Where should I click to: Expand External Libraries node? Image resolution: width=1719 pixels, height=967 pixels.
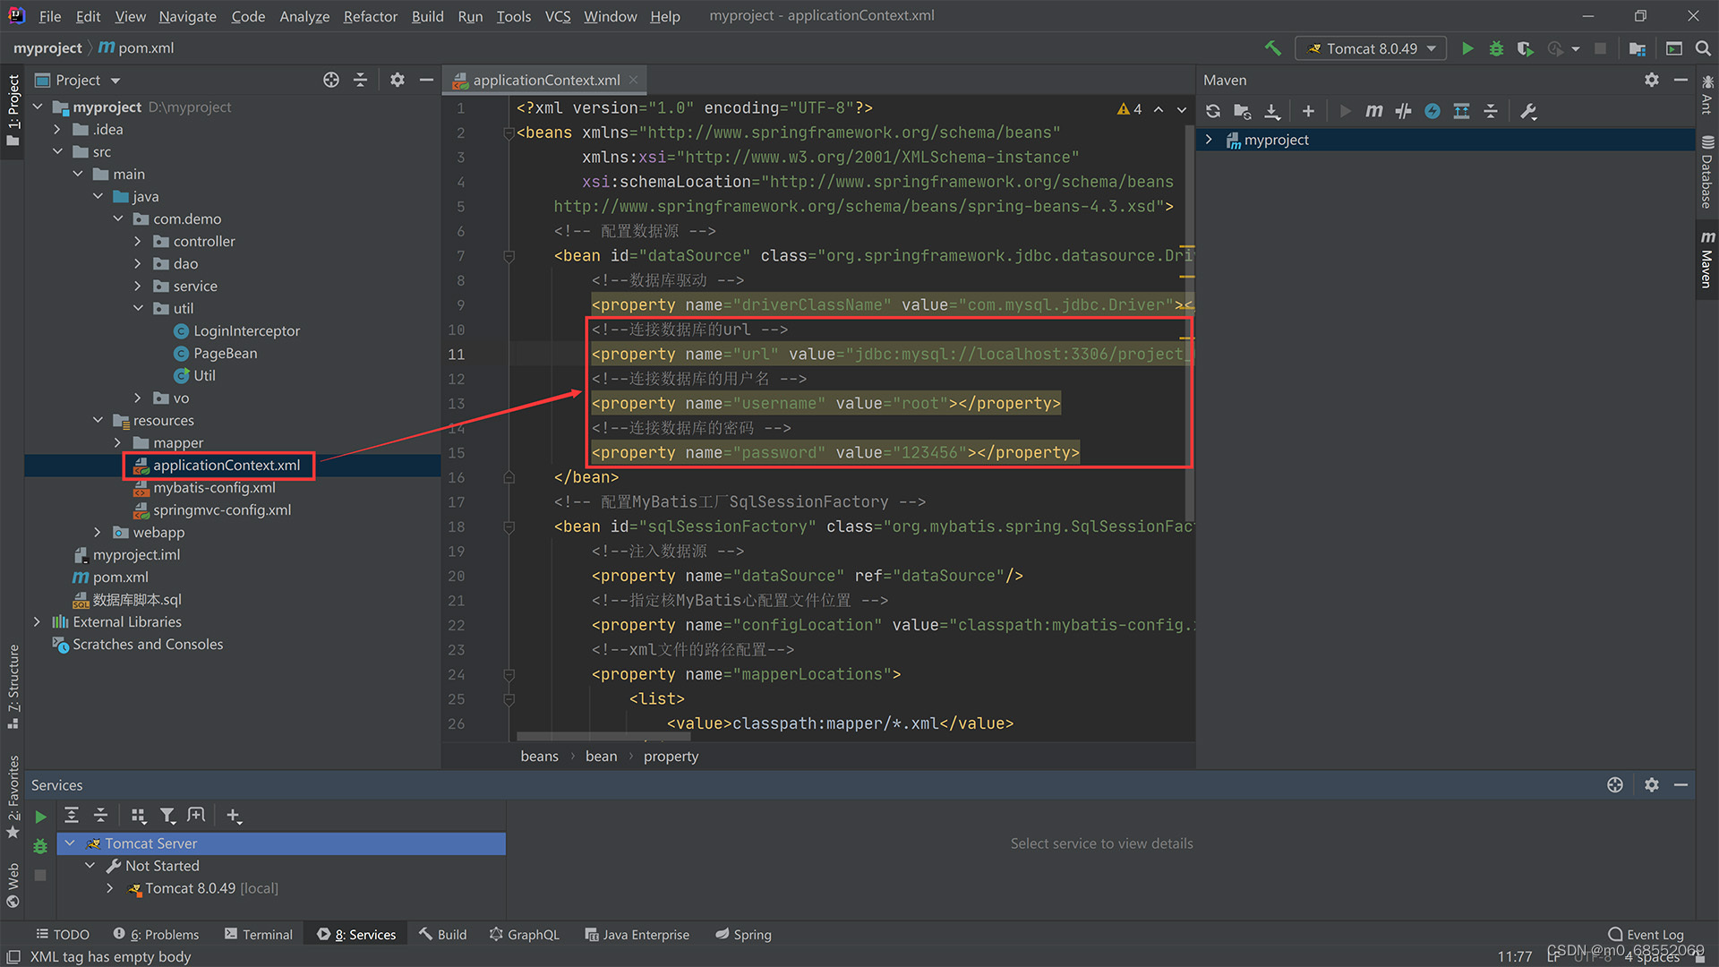click(x=37, y=621)
